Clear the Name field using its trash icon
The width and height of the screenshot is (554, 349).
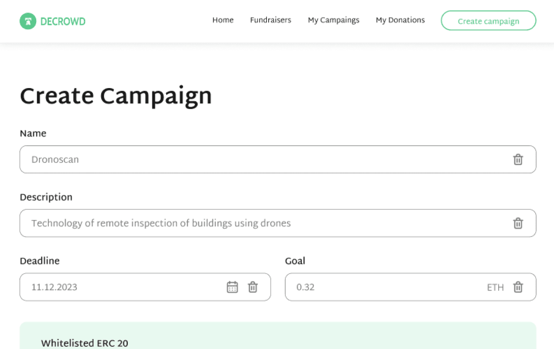point(518,160)
